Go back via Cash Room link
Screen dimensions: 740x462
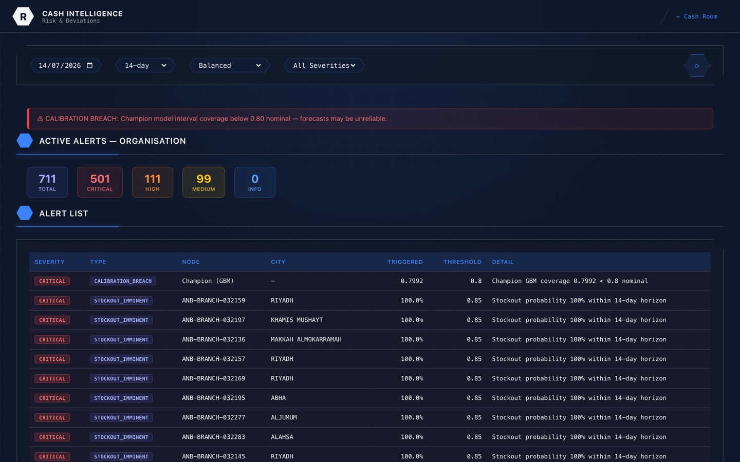click(x=696, y=16)
